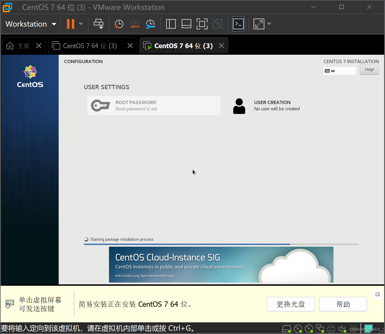The image size is (385, 334).
Task: Open the manage snapshots icon
Action: point(150,24)
